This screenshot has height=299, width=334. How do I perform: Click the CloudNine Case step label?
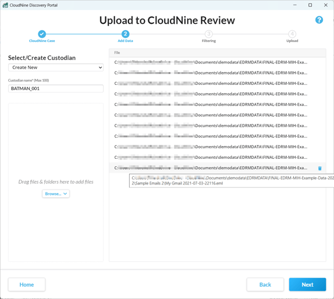point(42,41)
